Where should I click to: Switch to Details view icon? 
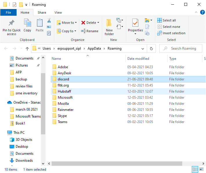coord(195,169)
